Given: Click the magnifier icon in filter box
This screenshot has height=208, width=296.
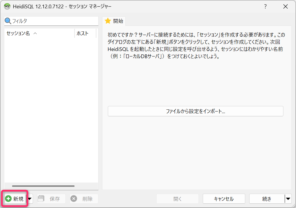Looking at the screenshot, I should [x=8, y=21].
